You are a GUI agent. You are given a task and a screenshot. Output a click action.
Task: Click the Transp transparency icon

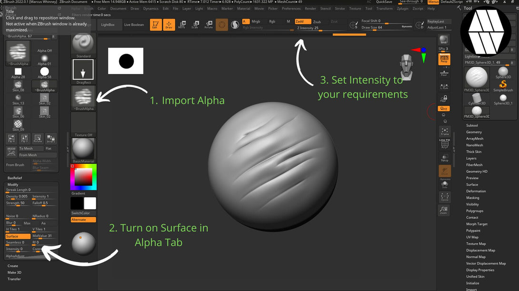click(445, 158)
